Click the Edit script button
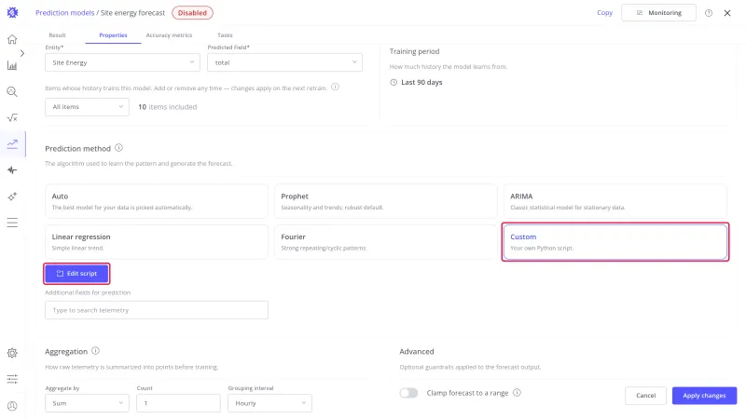The height and width of the screenshot is (419, 746). tap(76, 274)
